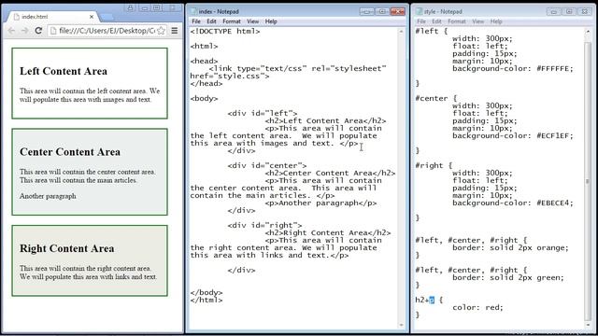598x336 pixels.
Task: Maximize the style Notepad window
Action: [569, 11]
